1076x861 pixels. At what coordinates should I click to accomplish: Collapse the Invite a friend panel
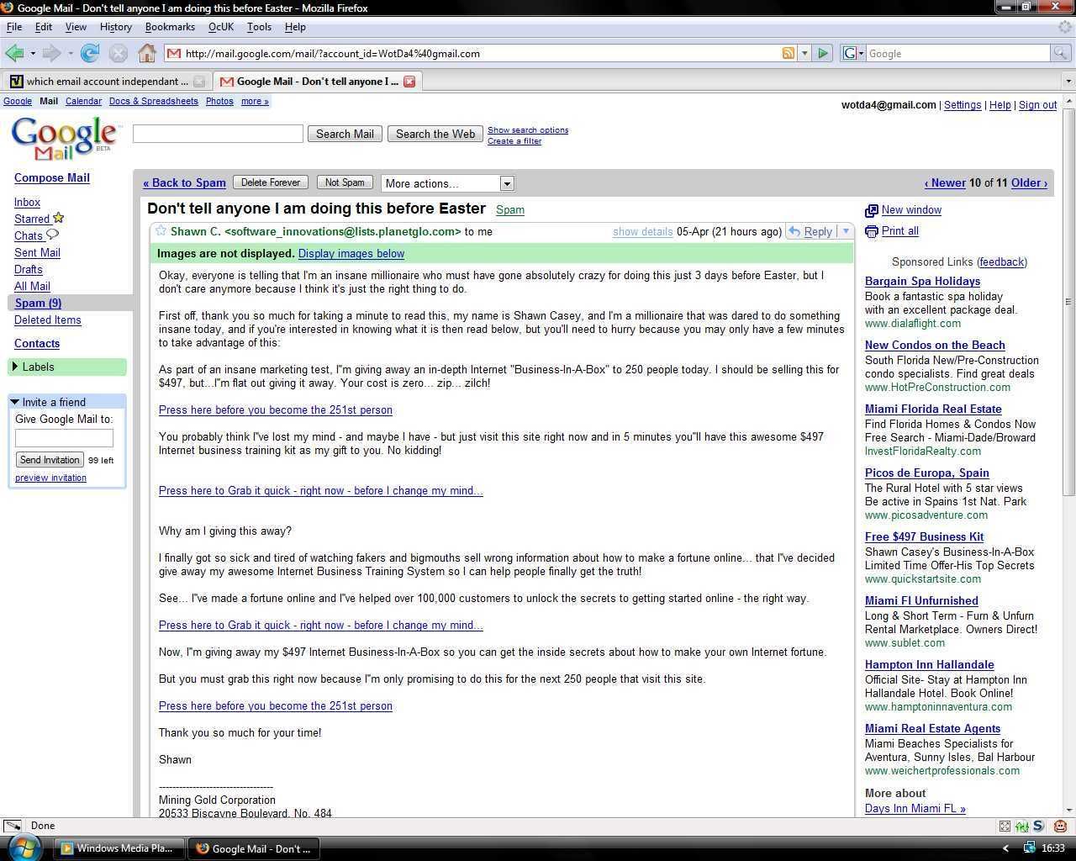[x=15, y=402]
